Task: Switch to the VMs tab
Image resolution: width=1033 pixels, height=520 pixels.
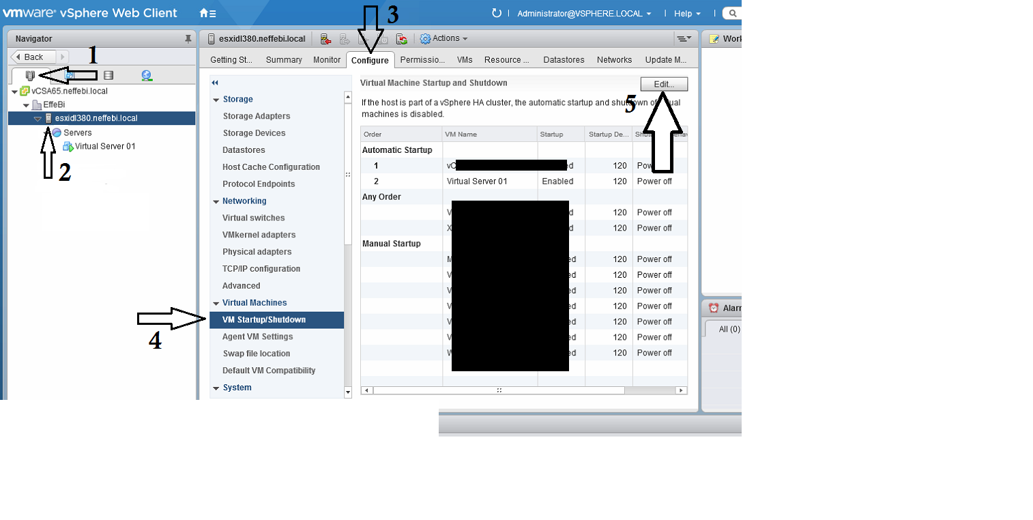Action: (465, 60)
